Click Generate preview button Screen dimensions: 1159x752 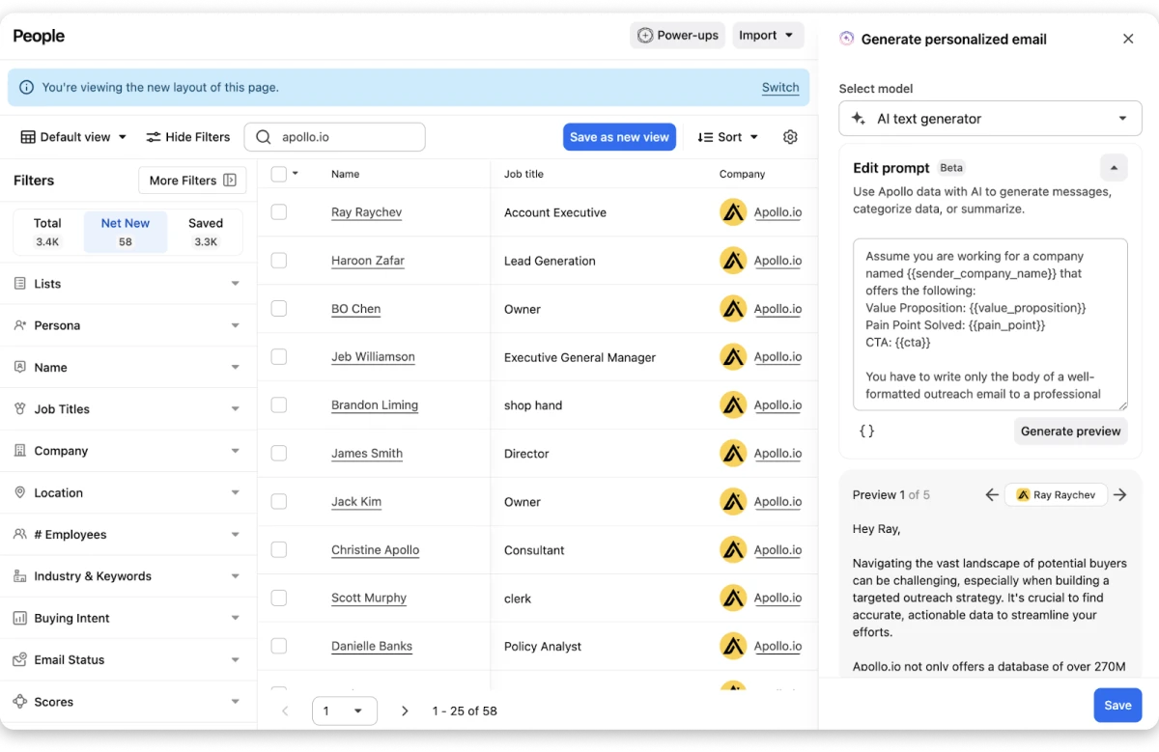pyautogui.click(x=1071, y=432)
